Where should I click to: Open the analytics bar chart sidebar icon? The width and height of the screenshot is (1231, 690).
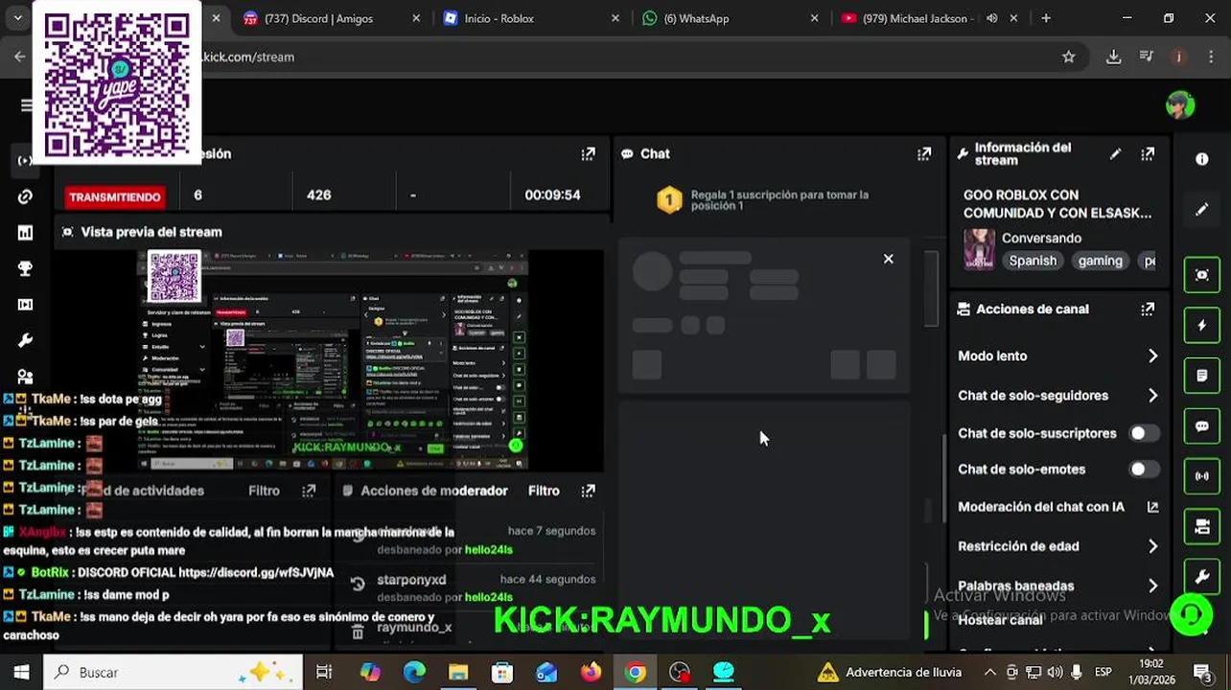pyautogui.click(x=25, y=233)
